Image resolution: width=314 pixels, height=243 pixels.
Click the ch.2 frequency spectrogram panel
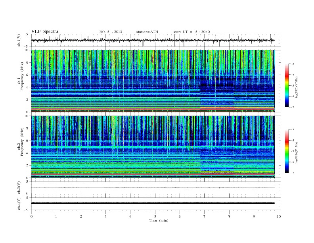pos(153,147)
